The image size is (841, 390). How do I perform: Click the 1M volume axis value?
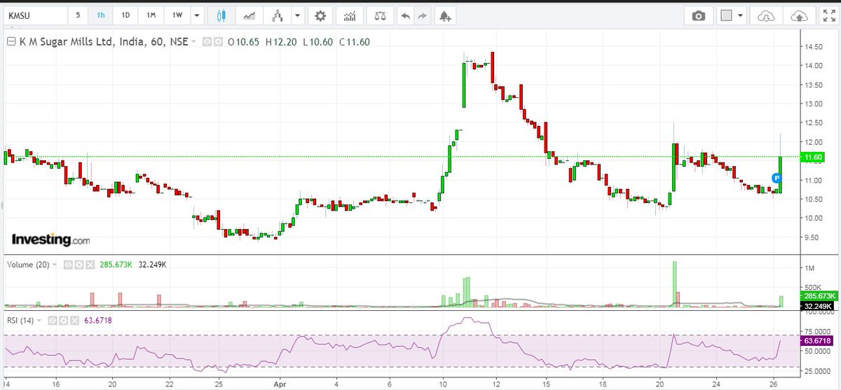click(810, 269)
